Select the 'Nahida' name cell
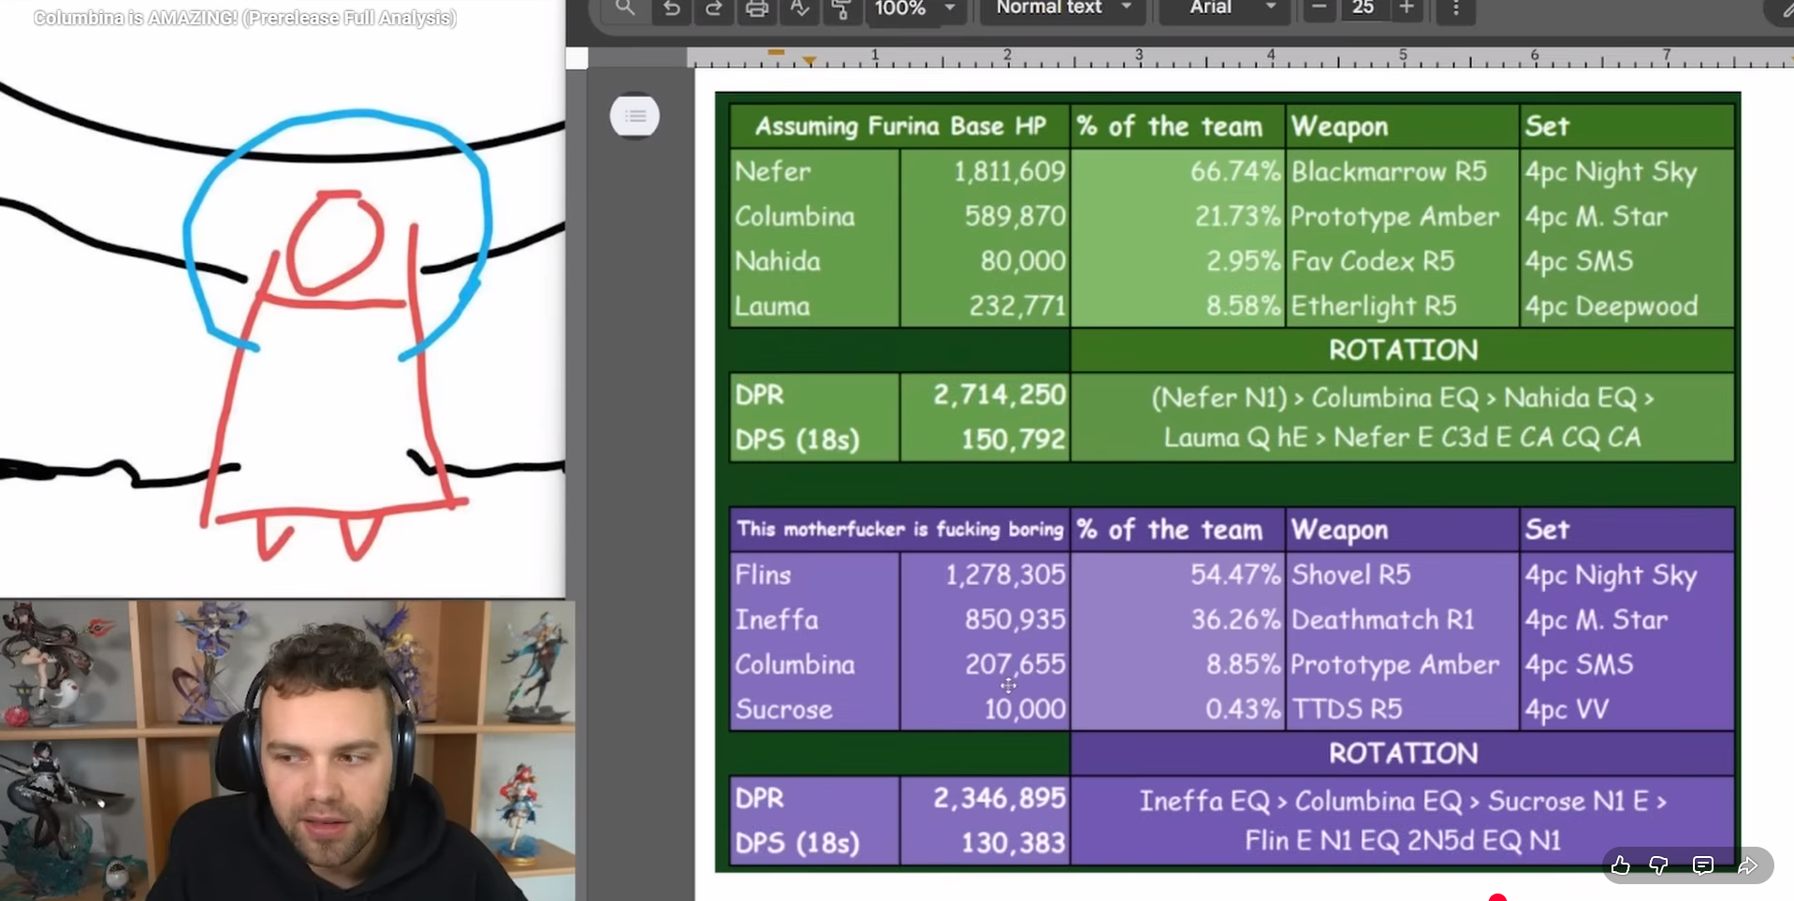The image size is (1794, 901). coord(815,261)
